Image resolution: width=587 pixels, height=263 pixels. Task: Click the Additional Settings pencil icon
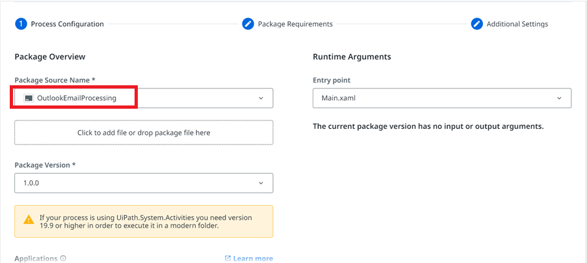click(x=476, y=24)
